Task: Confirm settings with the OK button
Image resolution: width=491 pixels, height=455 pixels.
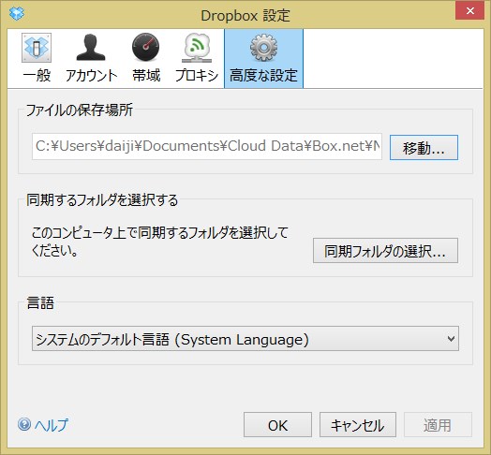Action: click(x=277, y=425)
